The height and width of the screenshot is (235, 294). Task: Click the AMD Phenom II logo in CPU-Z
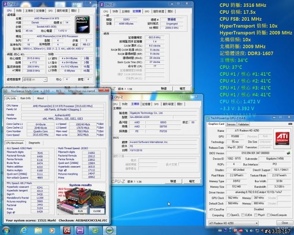(82, 25)
